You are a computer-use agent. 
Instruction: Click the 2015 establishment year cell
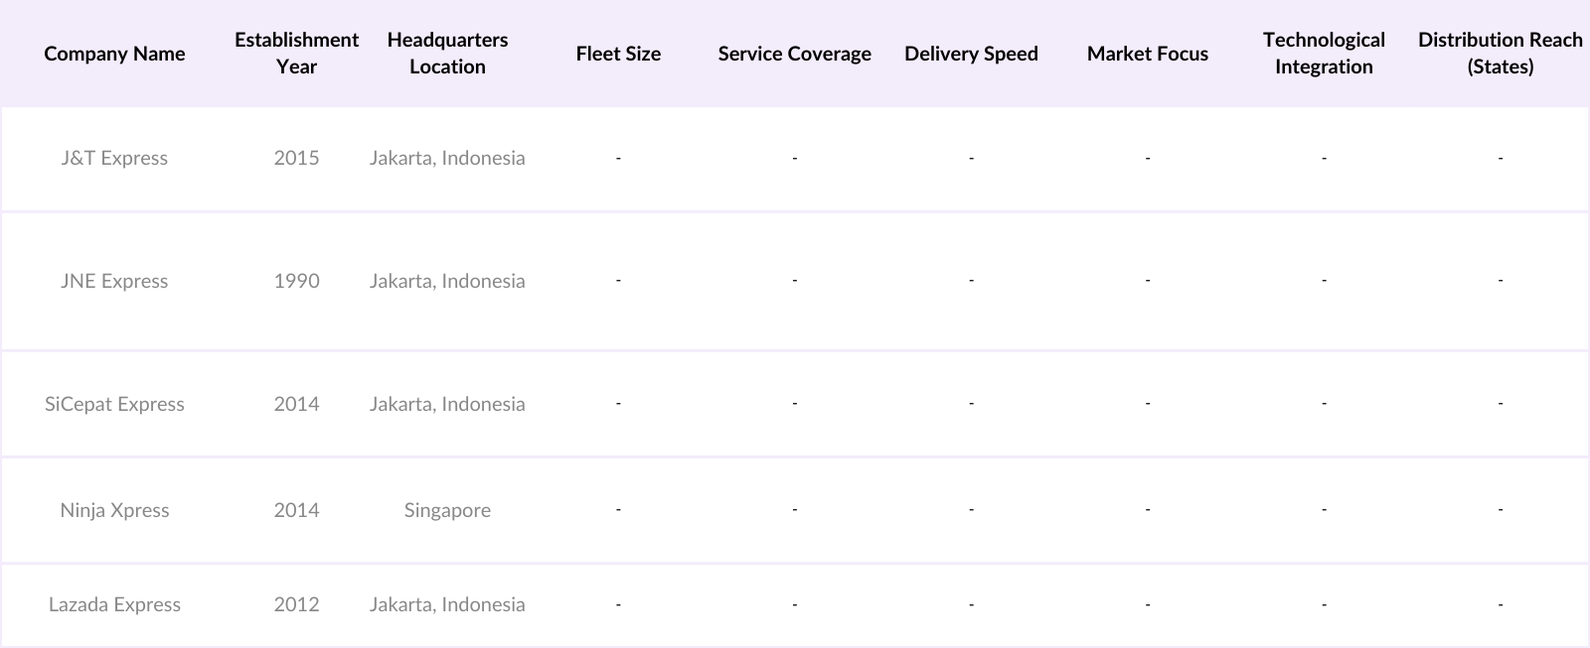pos(296,158)
